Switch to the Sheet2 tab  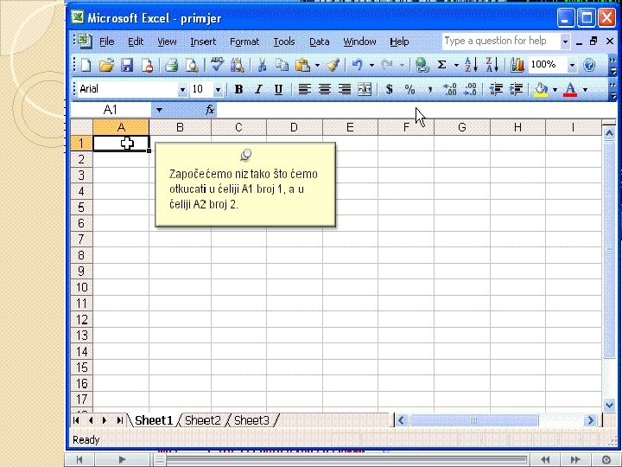202,420
